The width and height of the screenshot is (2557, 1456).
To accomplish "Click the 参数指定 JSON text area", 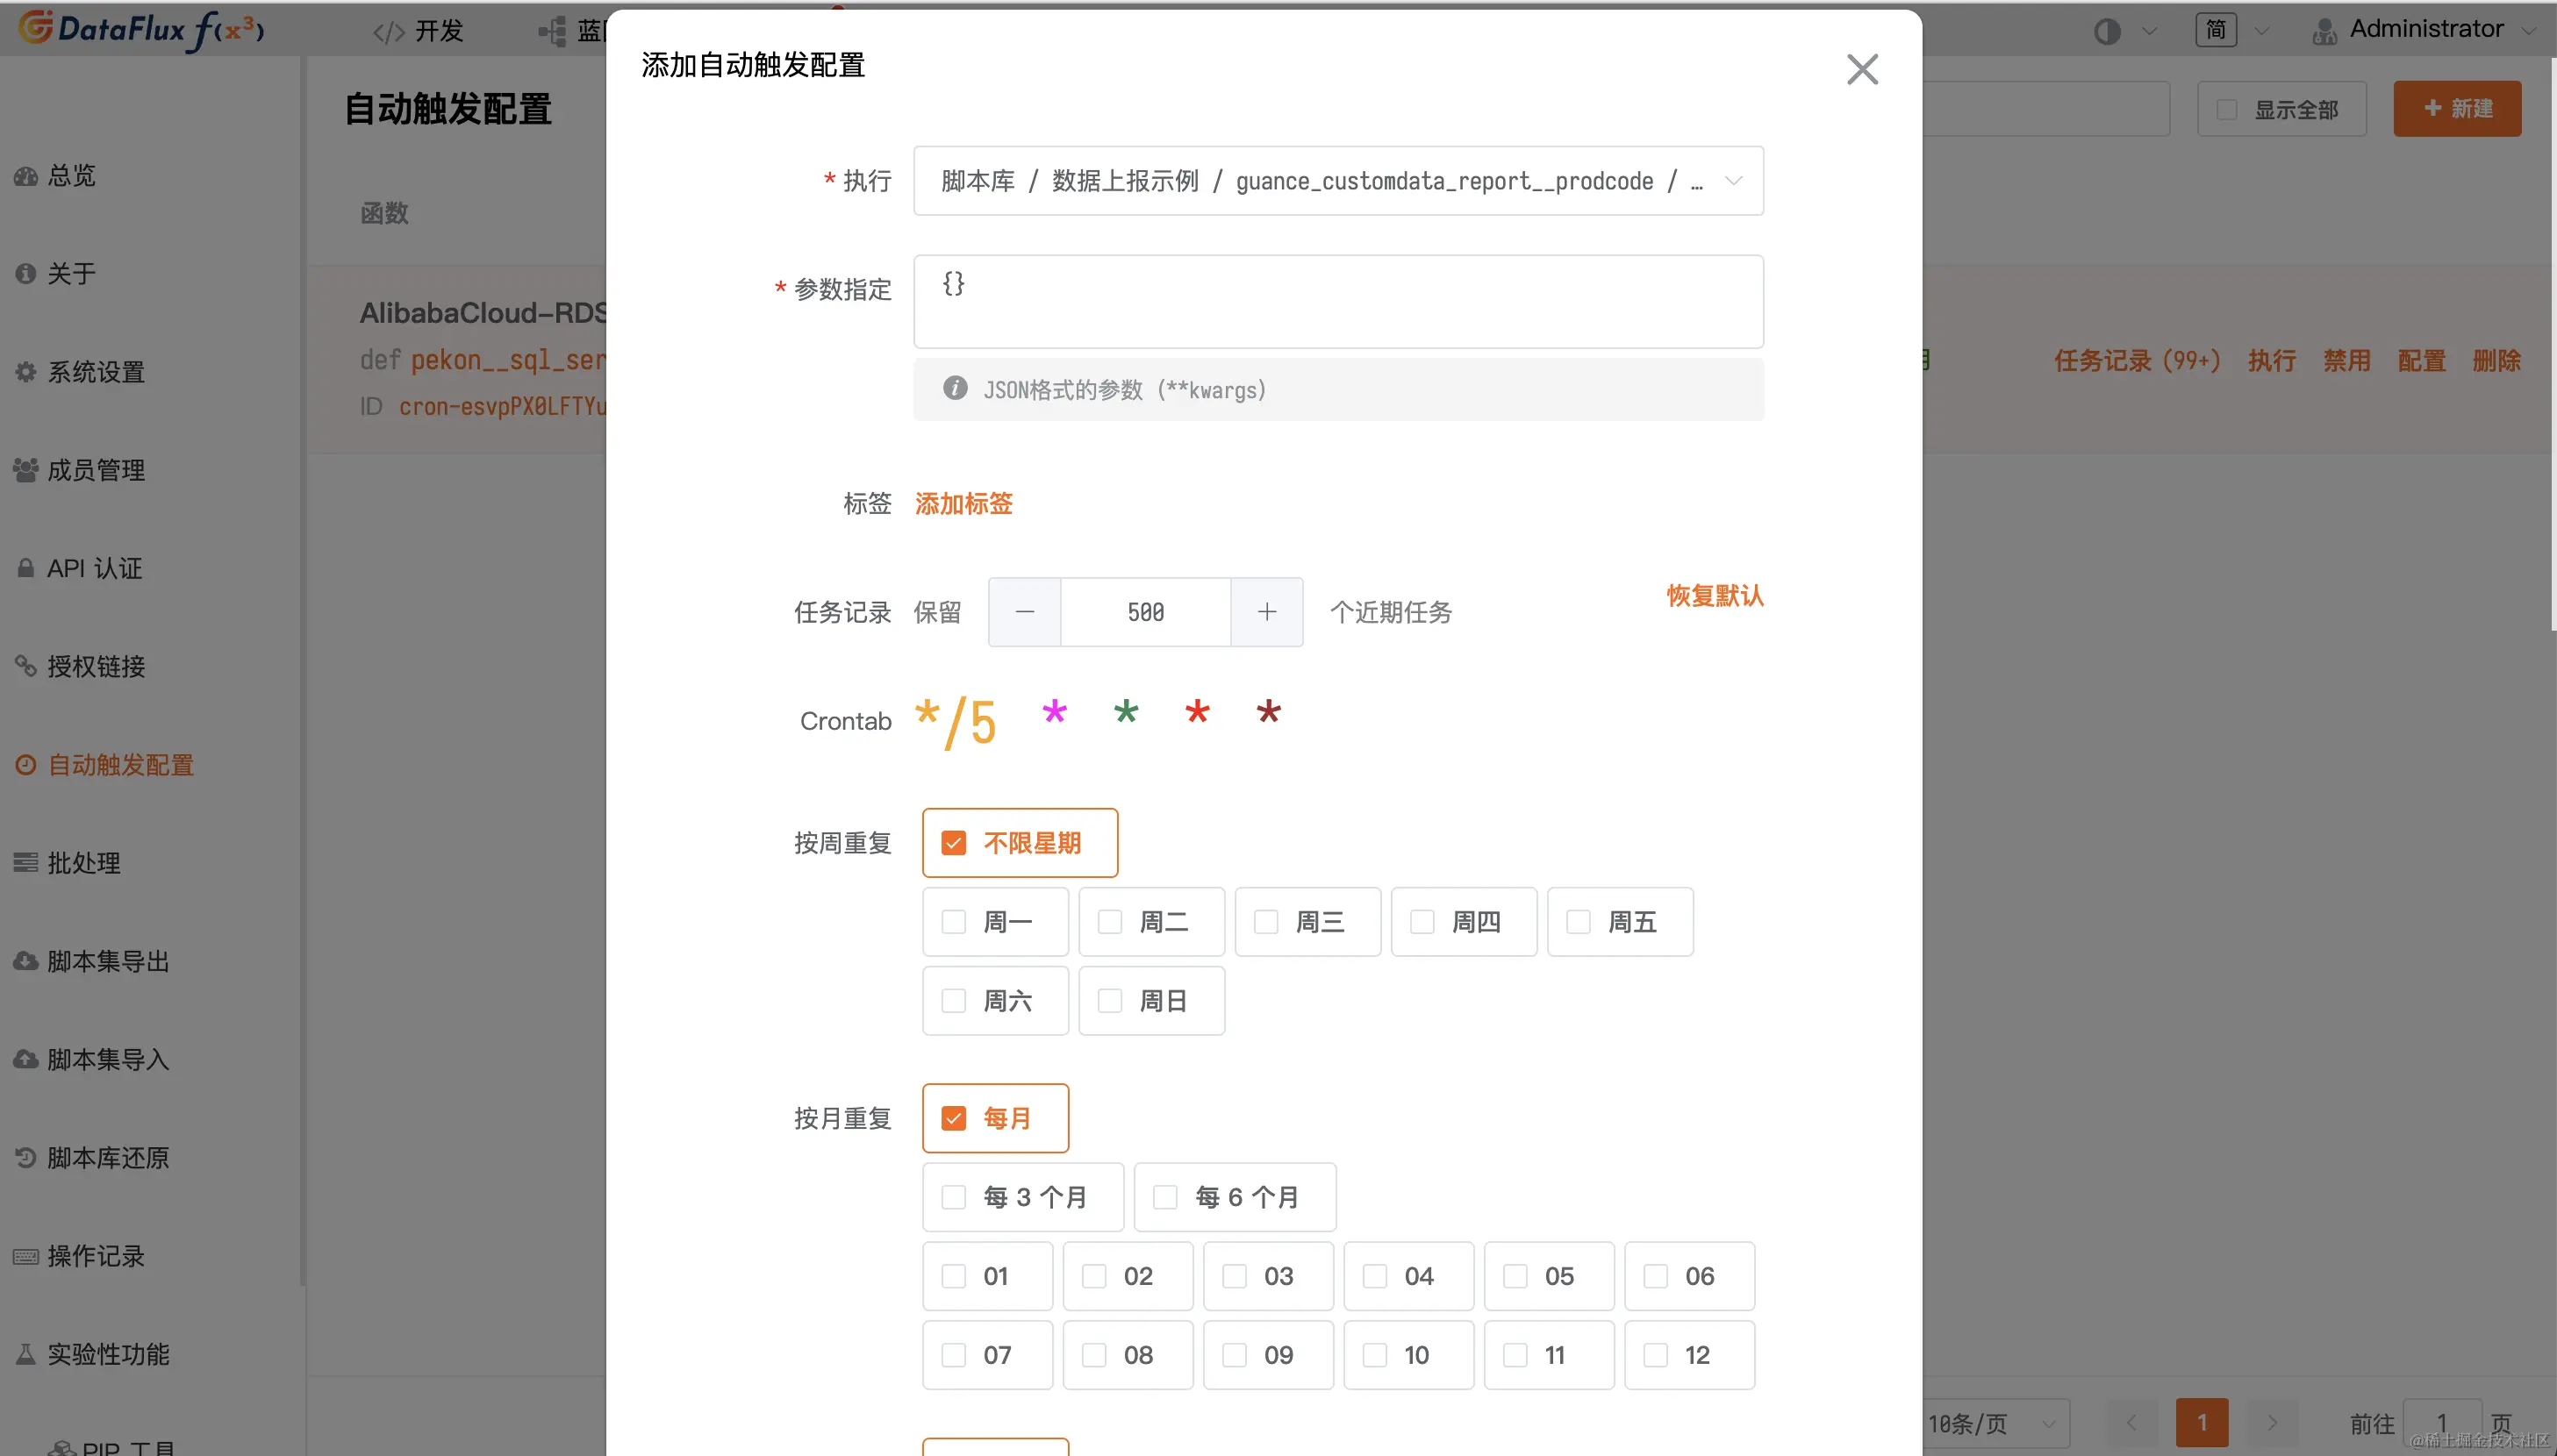I will click(x=1337, y=302).
